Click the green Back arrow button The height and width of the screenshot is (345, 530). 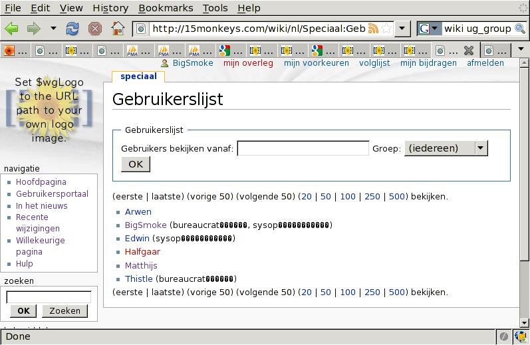(x=11, y=29)
